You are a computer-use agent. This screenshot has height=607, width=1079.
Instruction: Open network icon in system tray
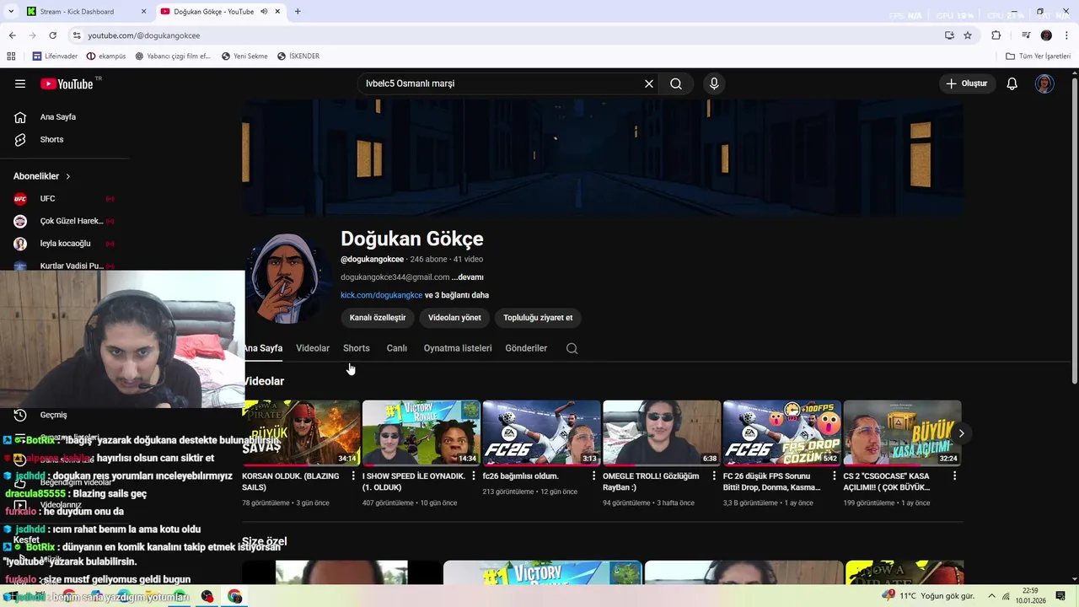click(1006, 596)
